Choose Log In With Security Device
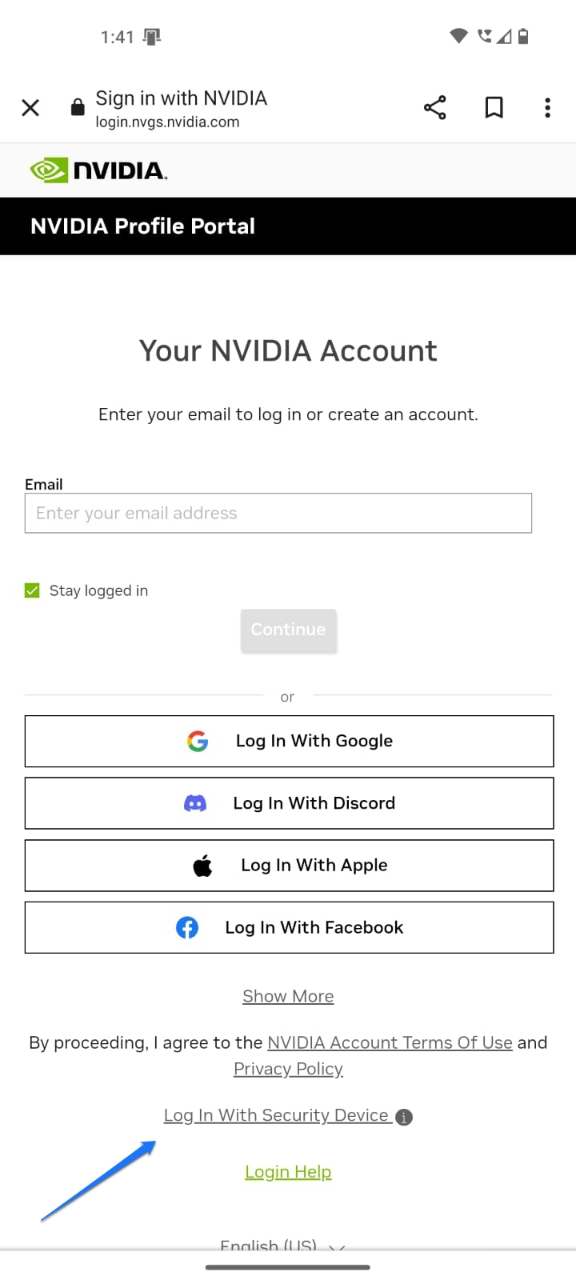Viewport: 576px width, 1280px height. tap(278, 1115)
